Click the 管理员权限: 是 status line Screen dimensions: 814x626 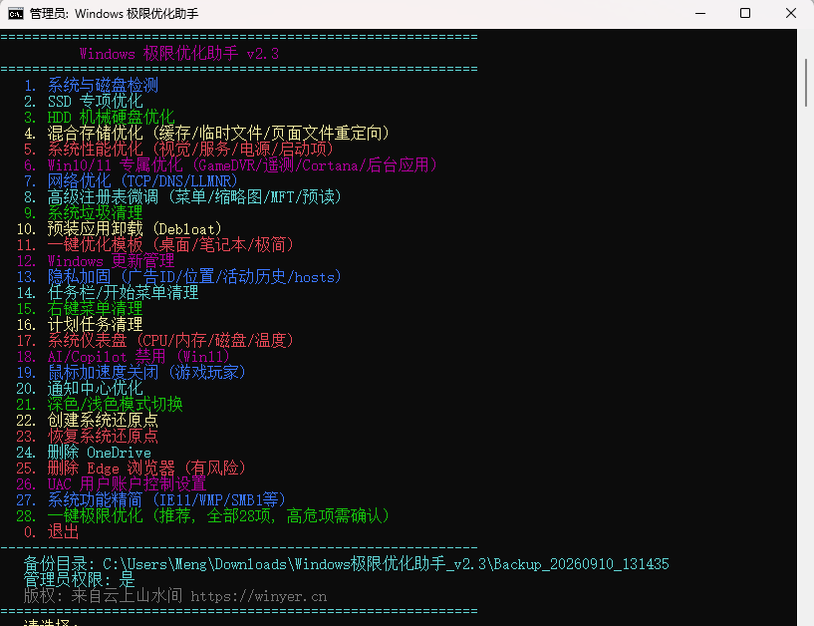79,581
